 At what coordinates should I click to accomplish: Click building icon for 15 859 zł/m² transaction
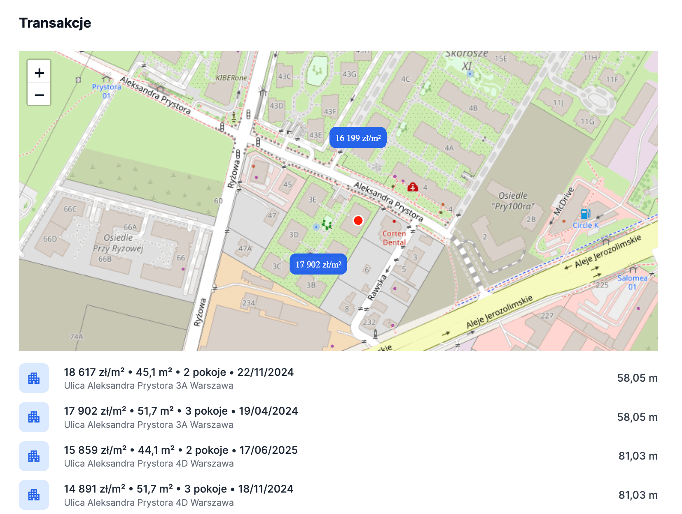coord(34,456)
